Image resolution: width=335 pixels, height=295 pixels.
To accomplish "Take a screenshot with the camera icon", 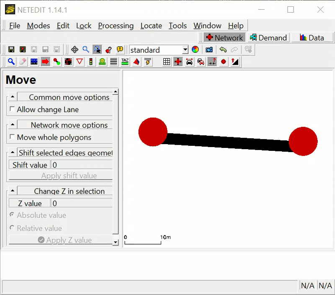I will pyautogui.click(x=209, y=49).
